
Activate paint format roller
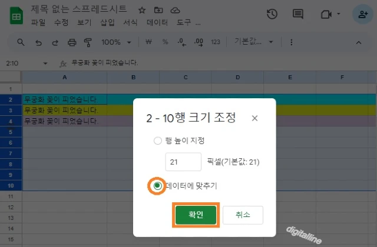coord(88,42)
